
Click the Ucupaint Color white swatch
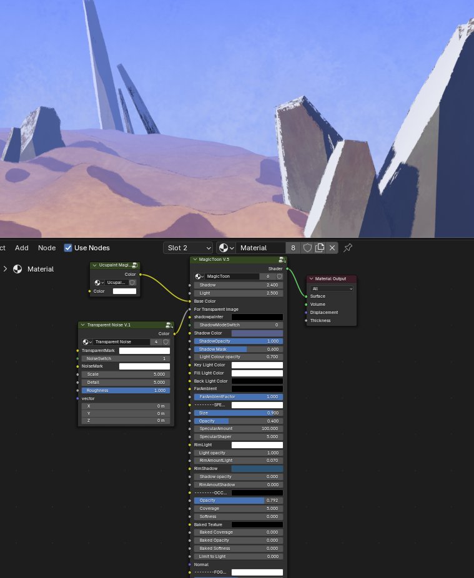(x=124, y=291)
